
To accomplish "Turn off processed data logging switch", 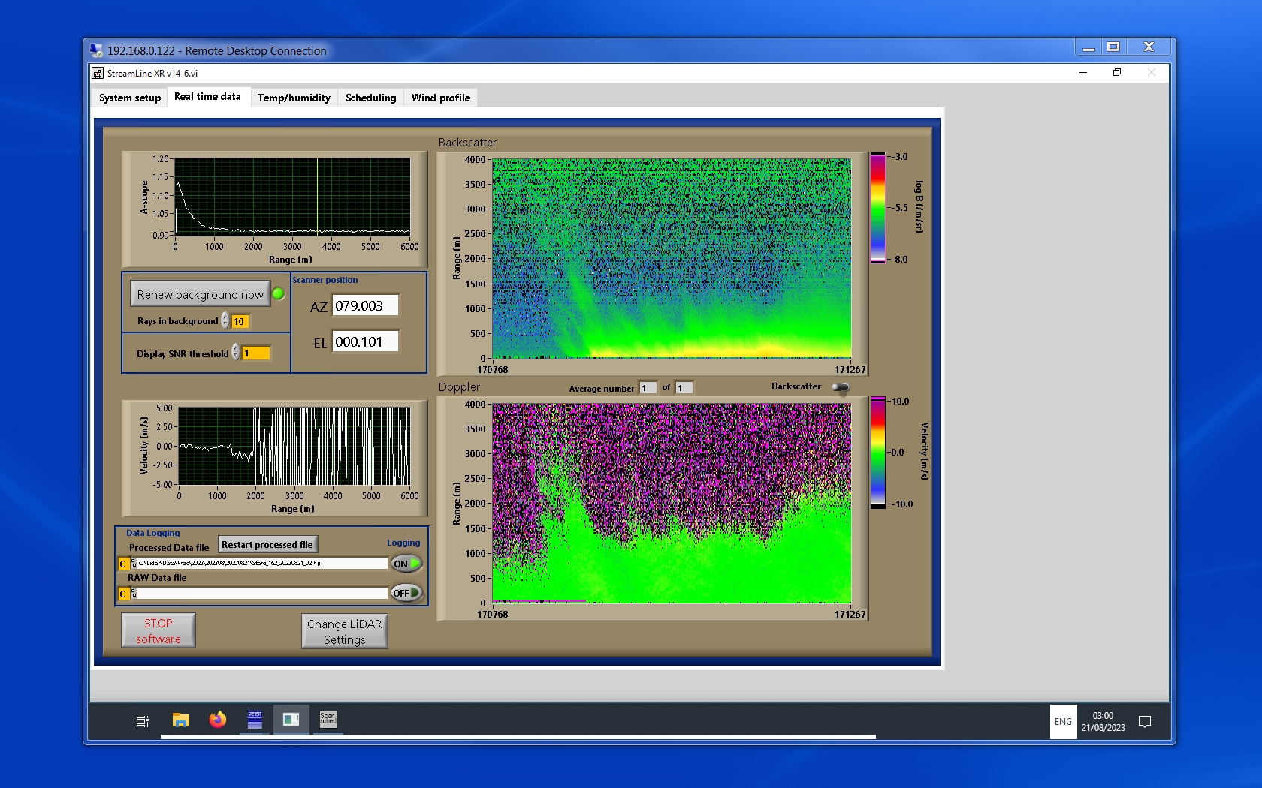I will (406, 564).
